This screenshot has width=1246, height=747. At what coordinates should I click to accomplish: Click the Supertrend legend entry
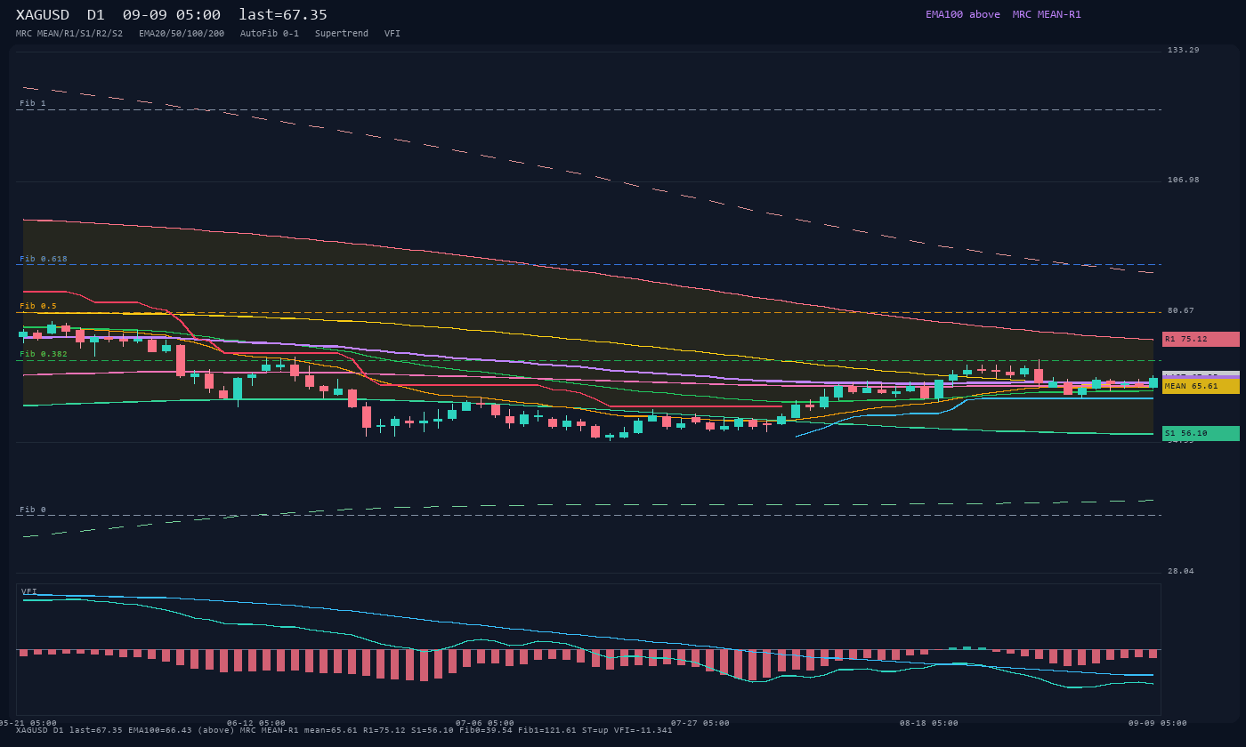pyautogui.click(x=342, y=34)
